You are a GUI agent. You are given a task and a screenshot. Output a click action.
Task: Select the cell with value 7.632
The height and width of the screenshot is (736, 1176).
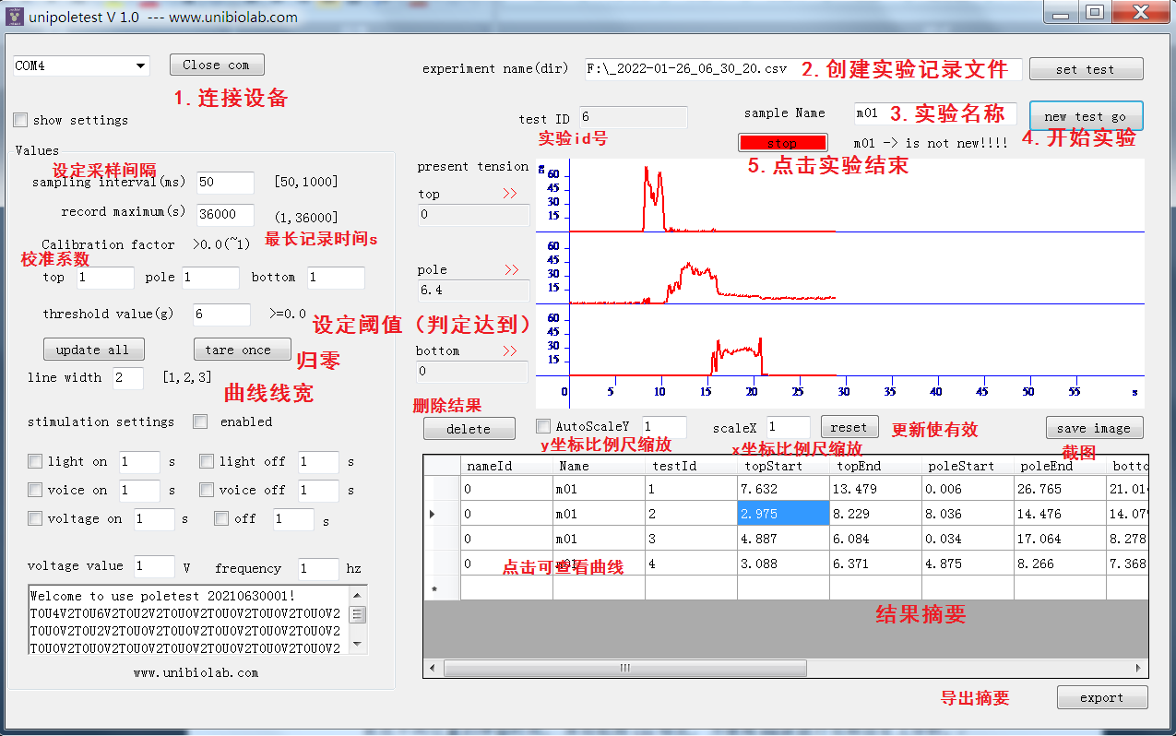click(x=783, y=489)
